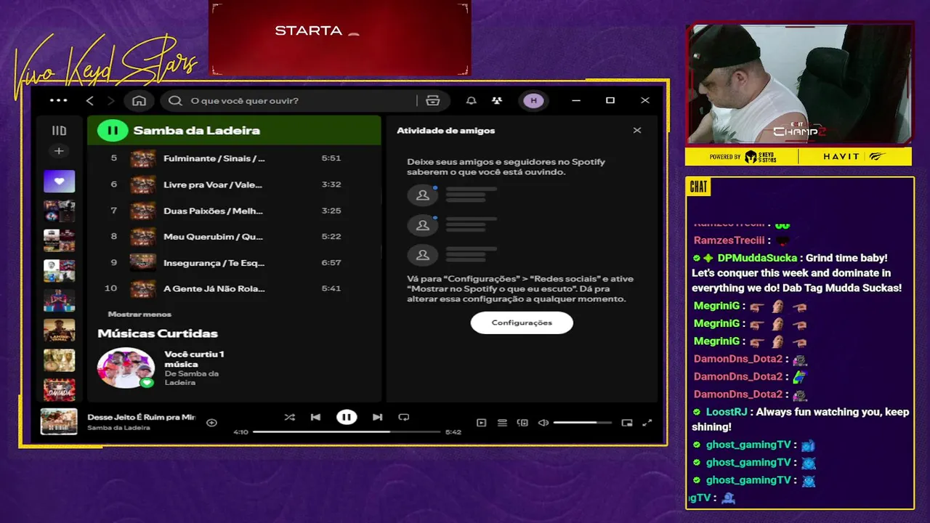Expand Your Library sidebar icon
Image resolution: width=930 pixels, height=523 pixels.
tap(59, 131)
